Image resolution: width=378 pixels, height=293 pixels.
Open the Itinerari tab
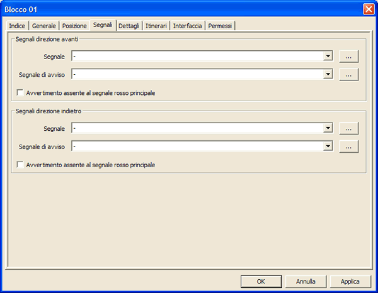(x=156, y=26)
